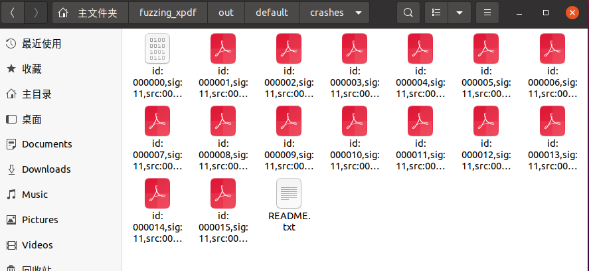Select PDF file id:000005 icon
589x271 pixels.
(486, 48)
